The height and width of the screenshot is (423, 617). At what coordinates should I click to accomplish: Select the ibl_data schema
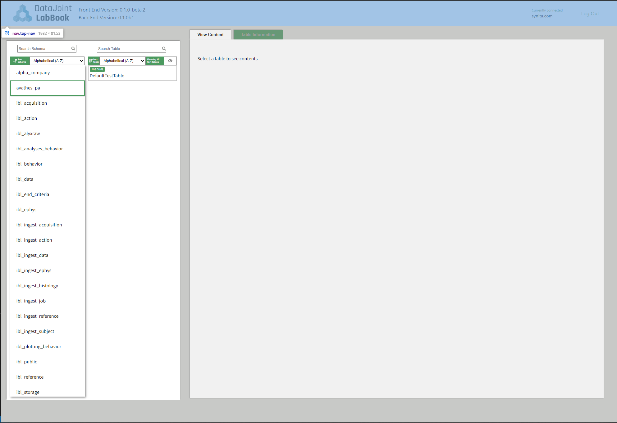click(48, 179)
